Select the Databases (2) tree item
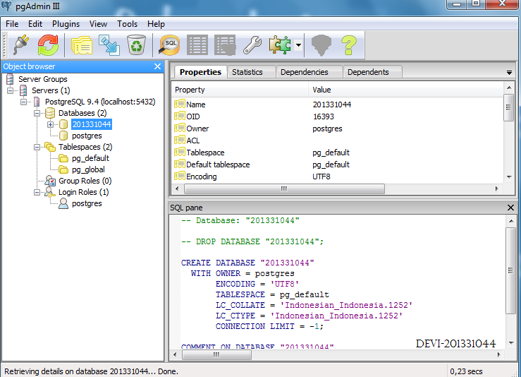 click(82, 113)
